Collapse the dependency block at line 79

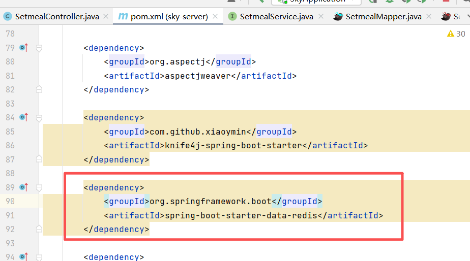click(x=39, y=48)
